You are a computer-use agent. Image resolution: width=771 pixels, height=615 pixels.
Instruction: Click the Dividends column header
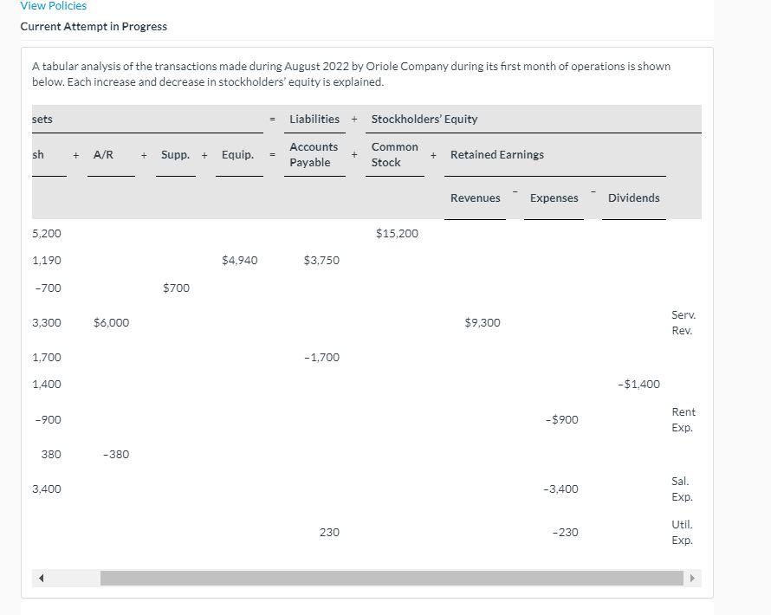pos(633,197)
